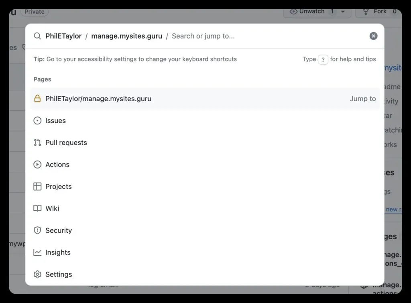Clear search with the X button
The height and width of the screenshot is (303, 411).
373,36
